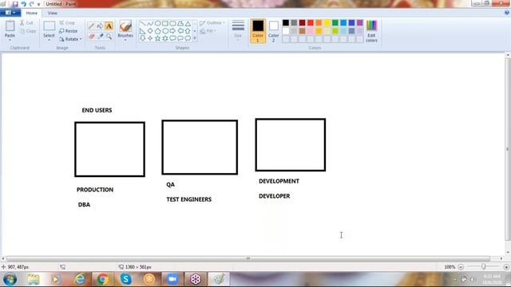This screenshot has height=287, width=511.
Task: Click the Paste button
Action: pyautogui.click(x=10, y=29)
